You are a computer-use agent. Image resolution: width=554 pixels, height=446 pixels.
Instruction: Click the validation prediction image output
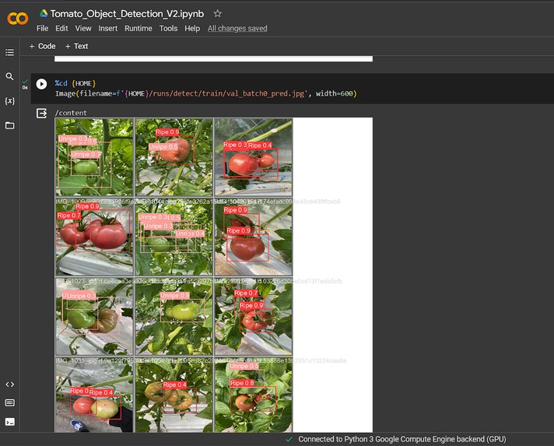coord(213,275)
